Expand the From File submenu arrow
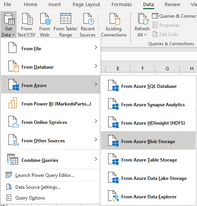 [x=96, y=48]
